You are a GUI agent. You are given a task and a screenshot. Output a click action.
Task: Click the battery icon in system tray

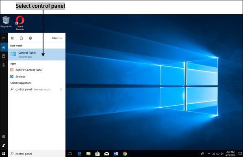(x=218, y=154)
